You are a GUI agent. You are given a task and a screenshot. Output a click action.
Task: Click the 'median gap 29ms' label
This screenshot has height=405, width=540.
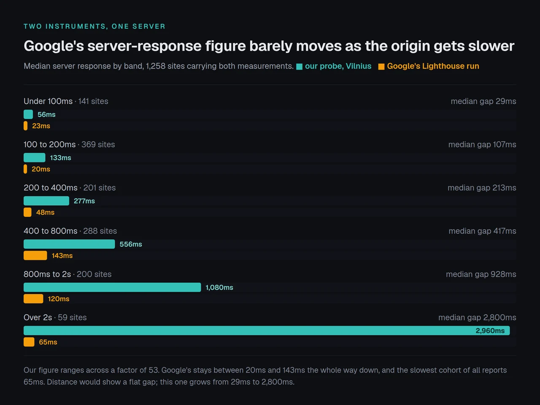483,101
